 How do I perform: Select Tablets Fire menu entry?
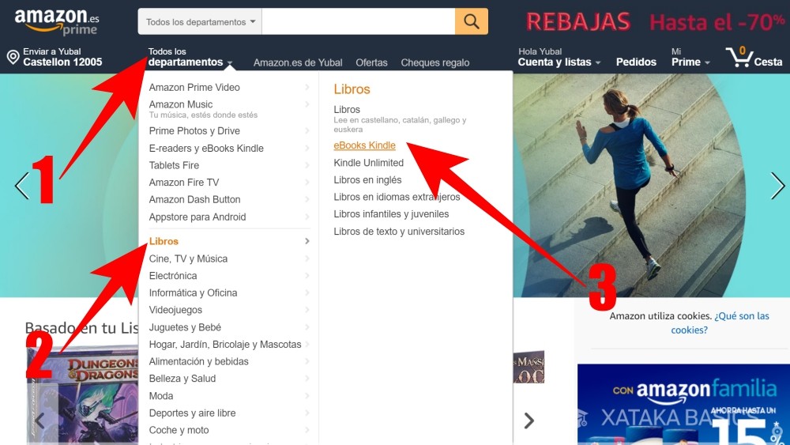pos(174,165)
